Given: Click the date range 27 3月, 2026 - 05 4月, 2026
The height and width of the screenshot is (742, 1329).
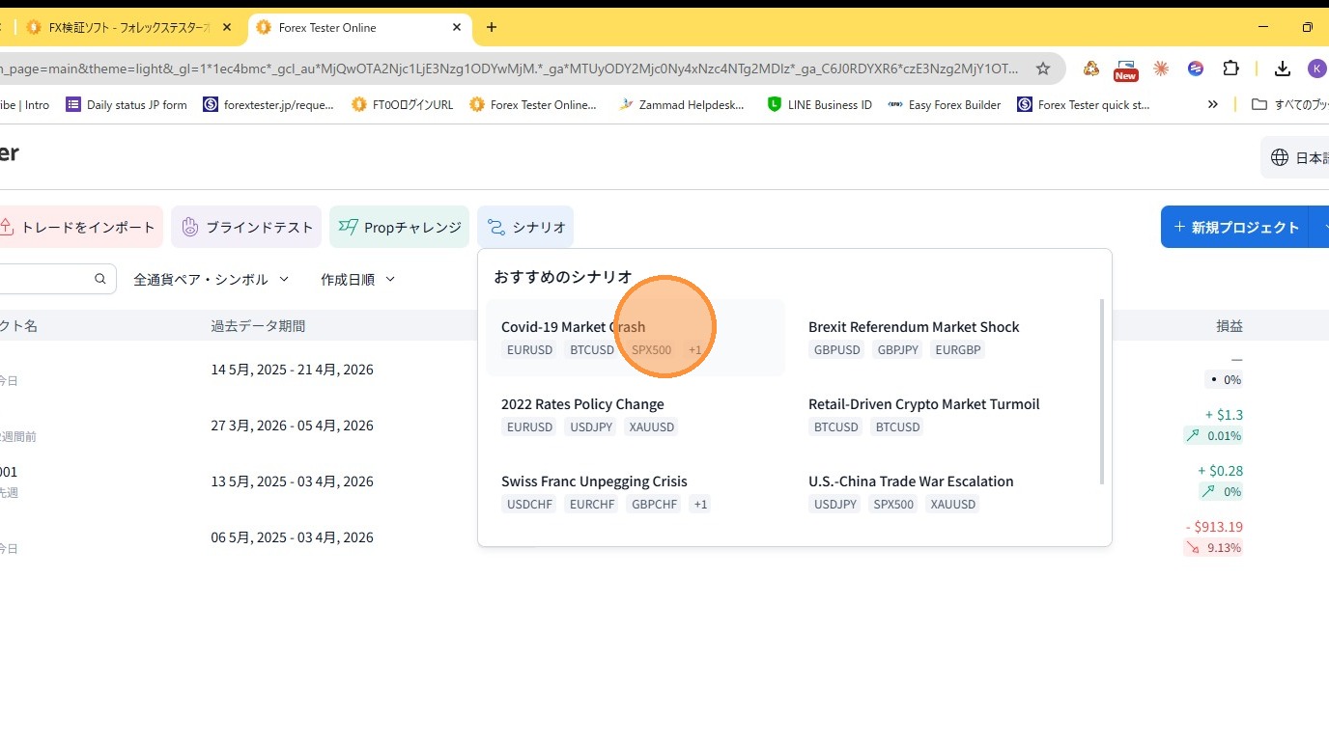Looking at the screenshot, I should (x=292, y=426).
